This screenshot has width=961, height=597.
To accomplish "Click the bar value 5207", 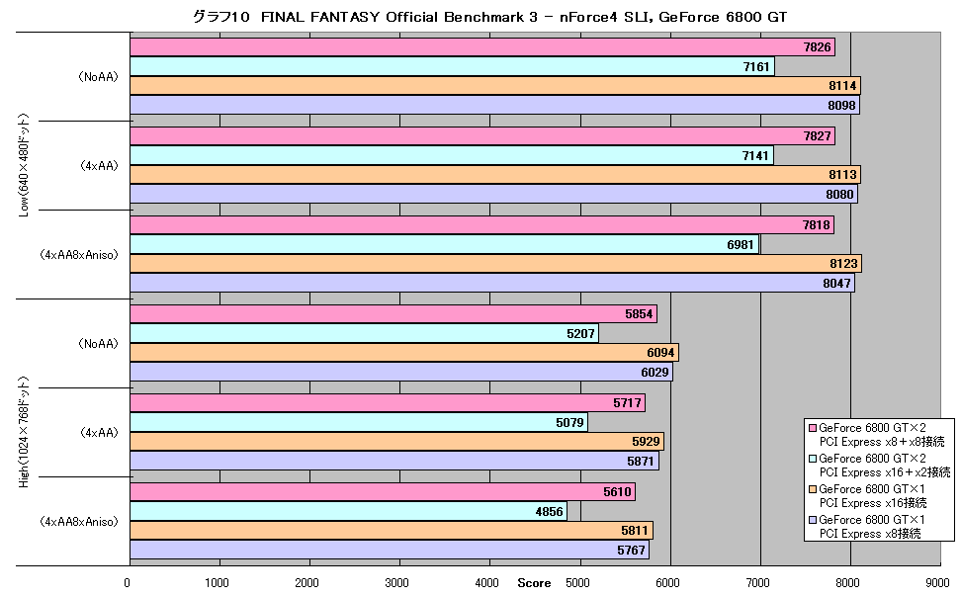I will coord(580,333).
